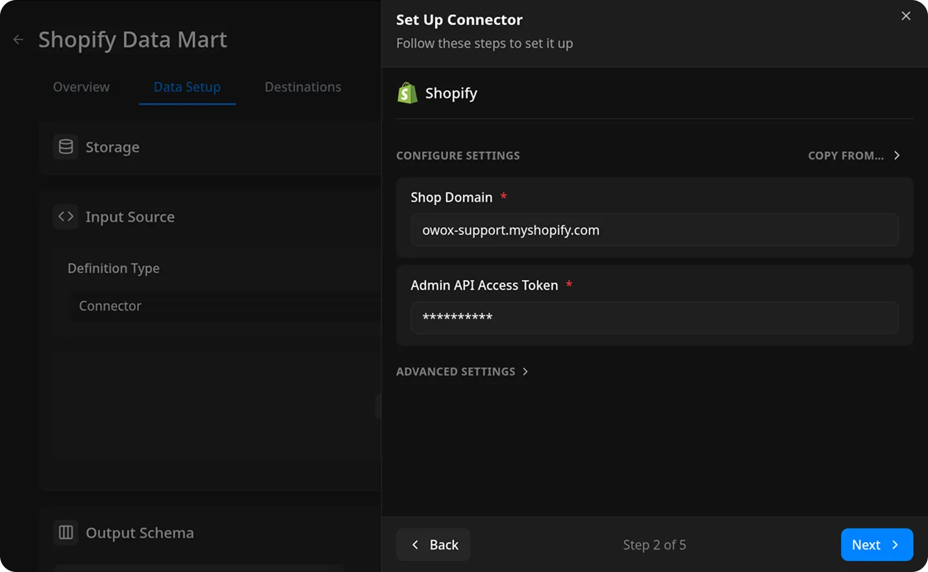Click the Storage database icon
Screen dimensions: 928x572
pyautogui.click(x=65, y=147)
